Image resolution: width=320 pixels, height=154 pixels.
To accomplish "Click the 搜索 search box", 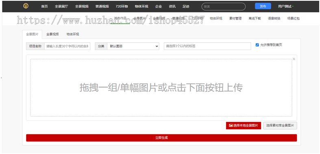I will [x=224, y=7].
